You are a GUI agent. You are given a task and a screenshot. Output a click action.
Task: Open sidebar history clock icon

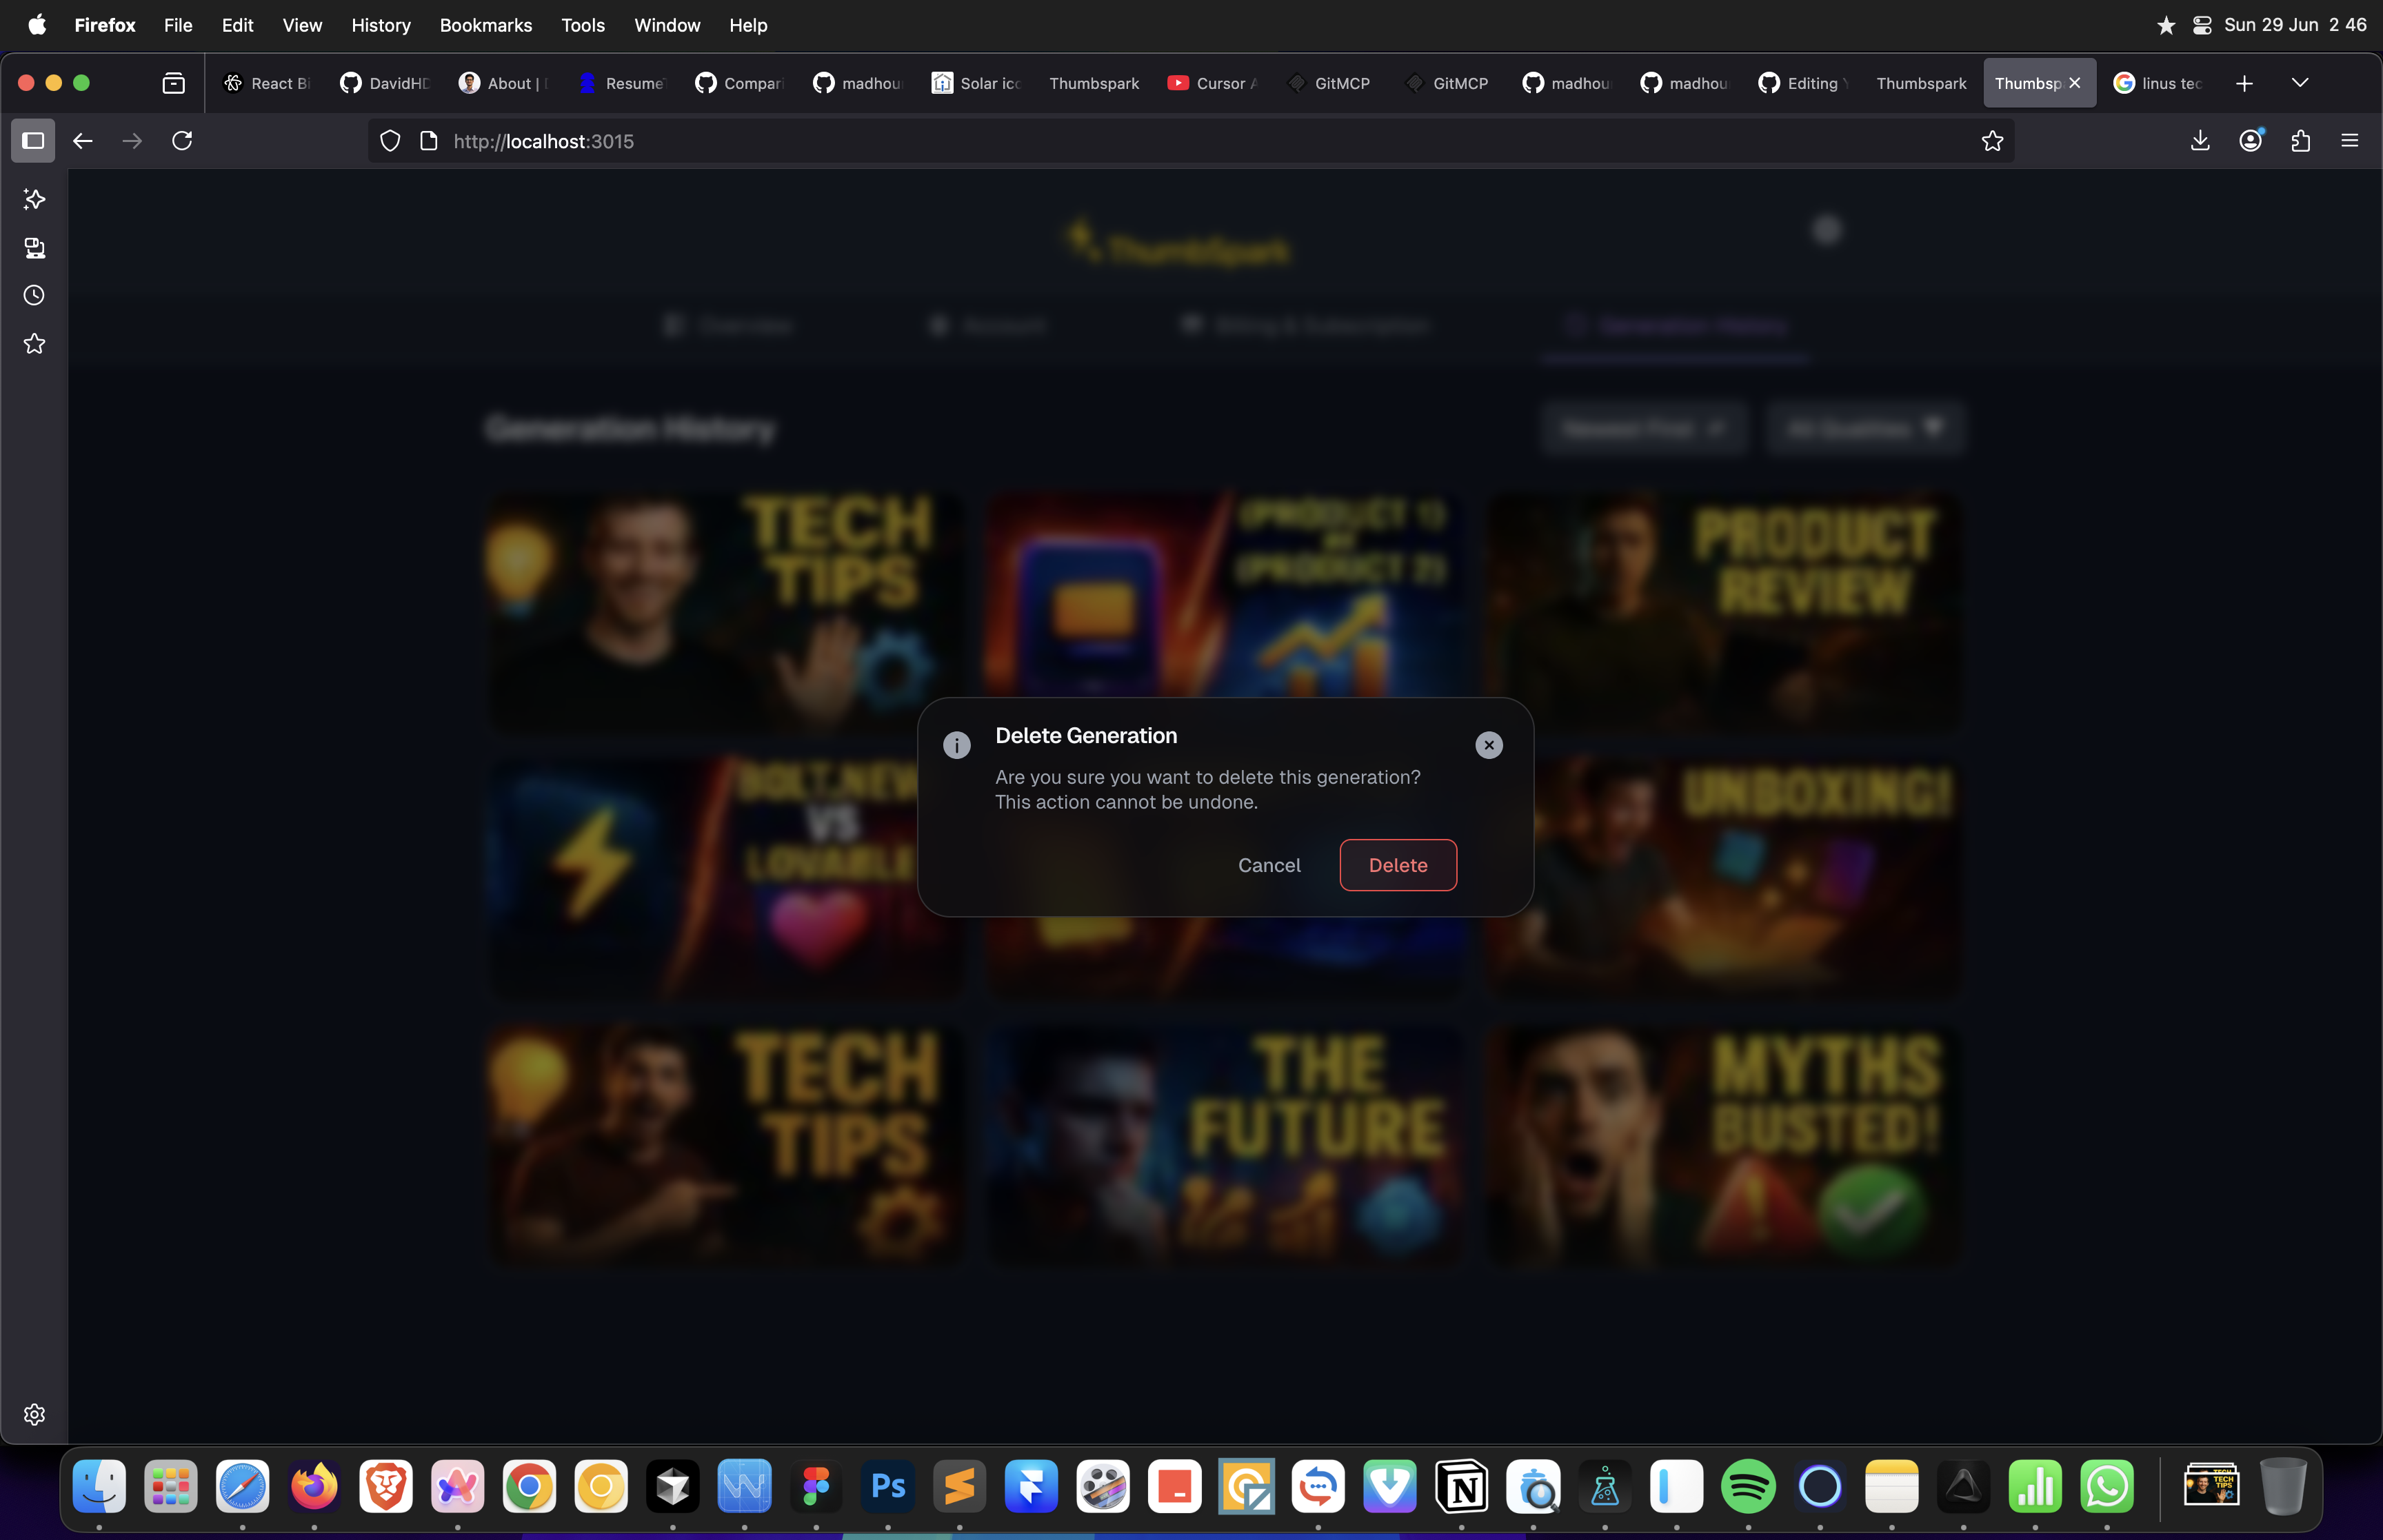tap(34, 295)
